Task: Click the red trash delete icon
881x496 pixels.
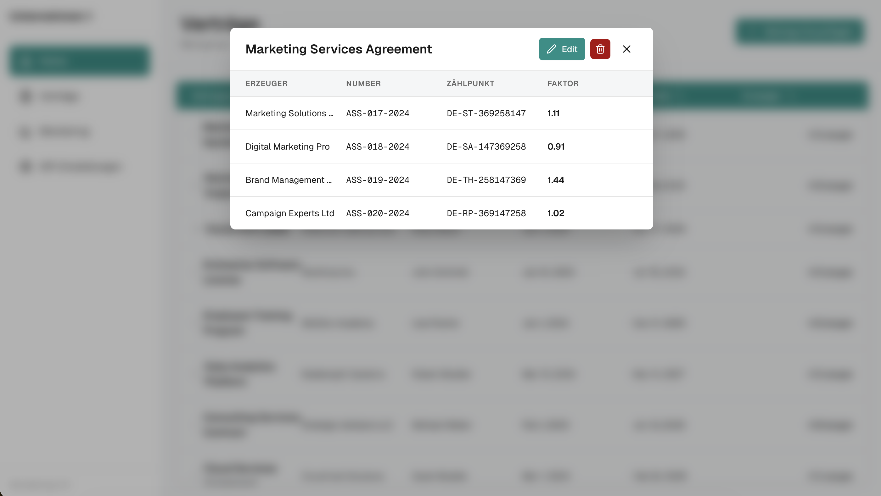Action: [600, 49]
